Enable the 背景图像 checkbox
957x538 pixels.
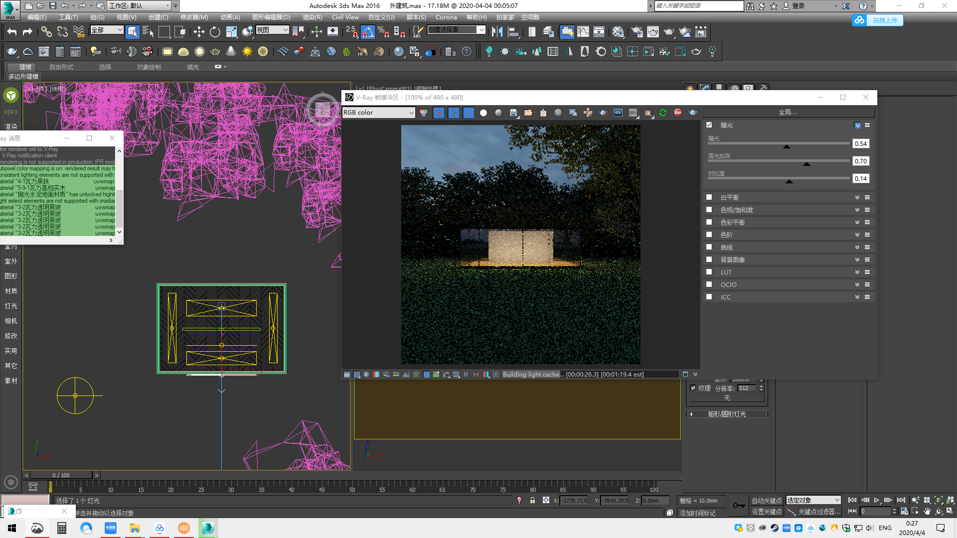tap(709, 260)
